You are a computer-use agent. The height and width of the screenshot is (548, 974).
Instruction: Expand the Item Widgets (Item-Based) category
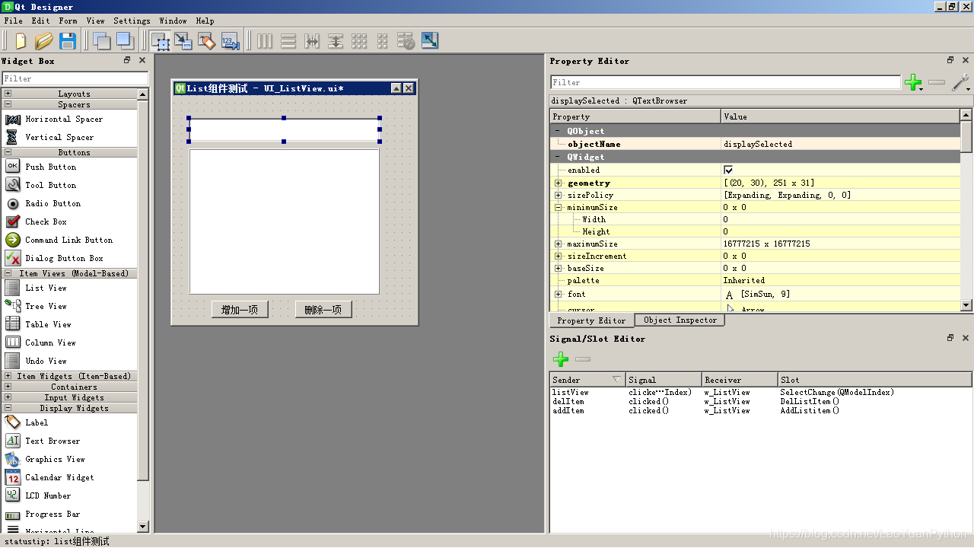(8, 376)
